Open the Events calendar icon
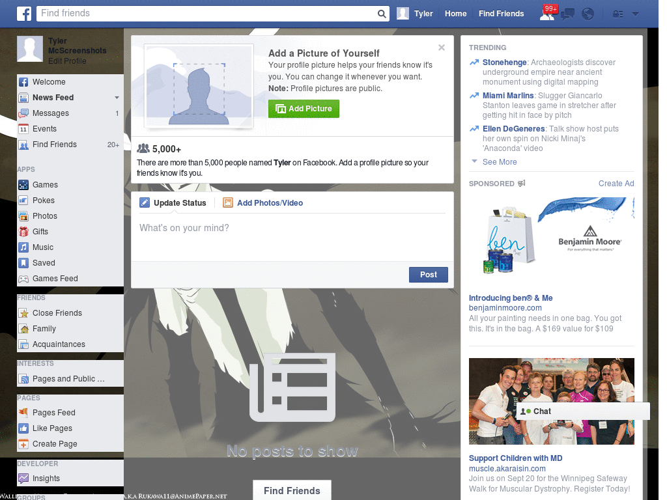The image size is (667, 500). tap(23, 129)
